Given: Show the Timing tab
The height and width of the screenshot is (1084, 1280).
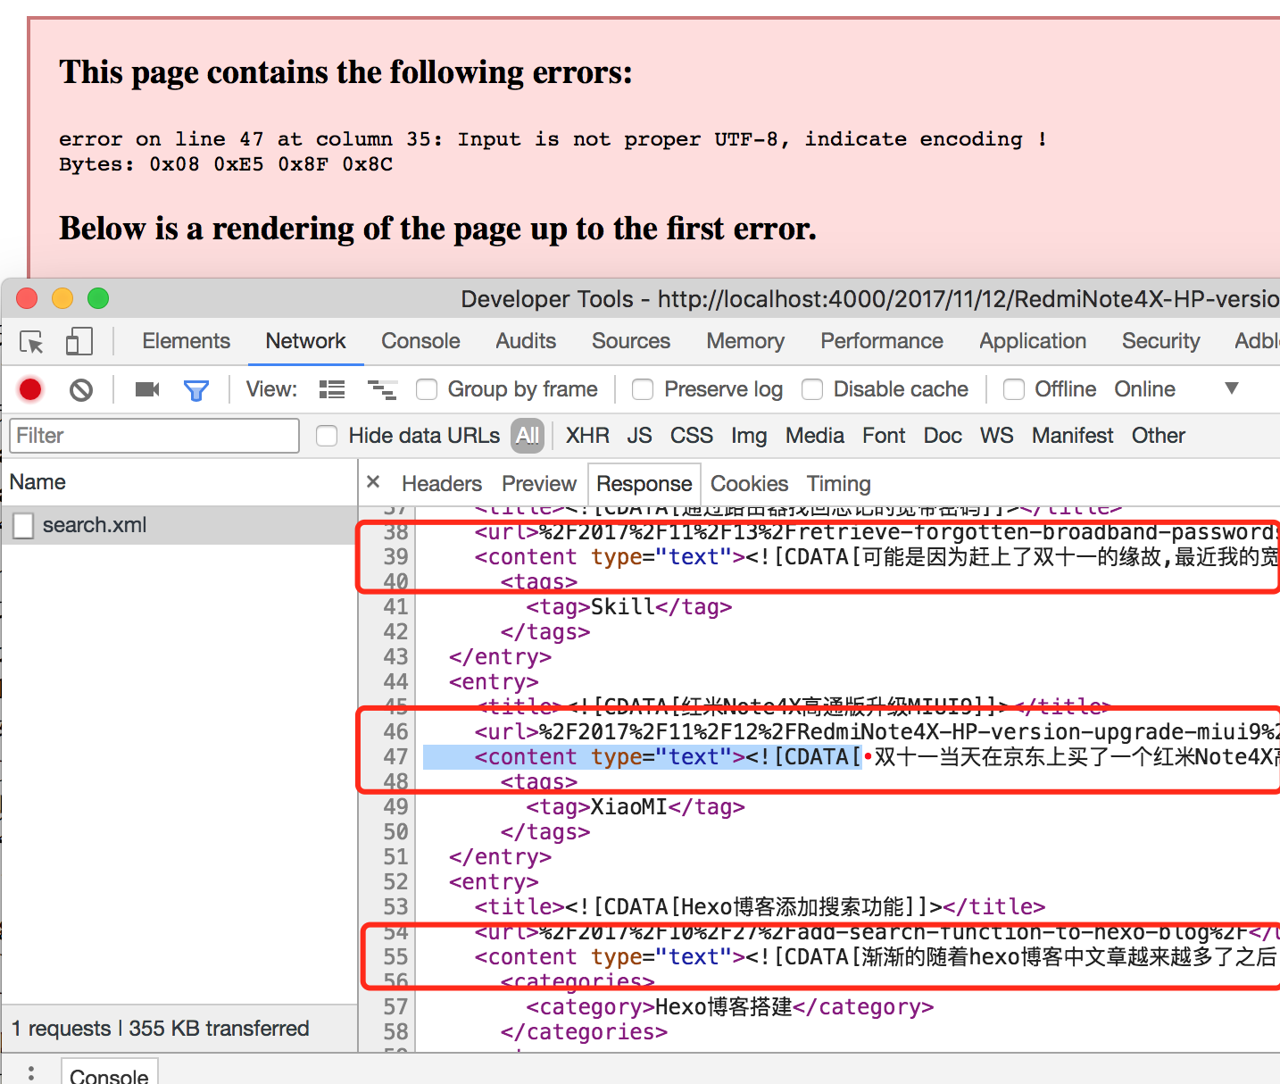Looking at the screenshot, I should [x=838, y=484].
